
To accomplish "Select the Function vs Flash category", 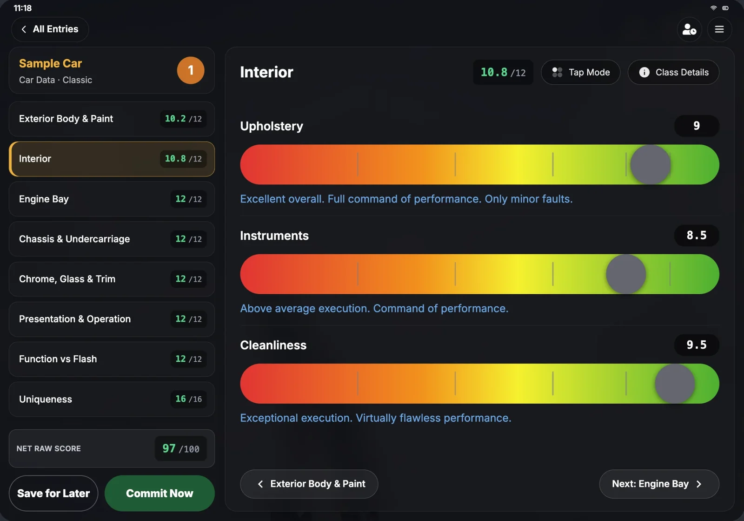I will [112, 359].
